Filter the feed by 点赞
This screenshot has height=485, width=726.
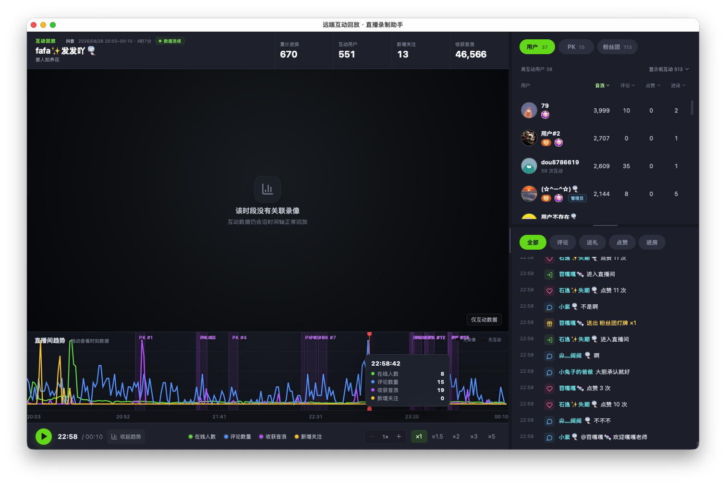coord(622,242)
